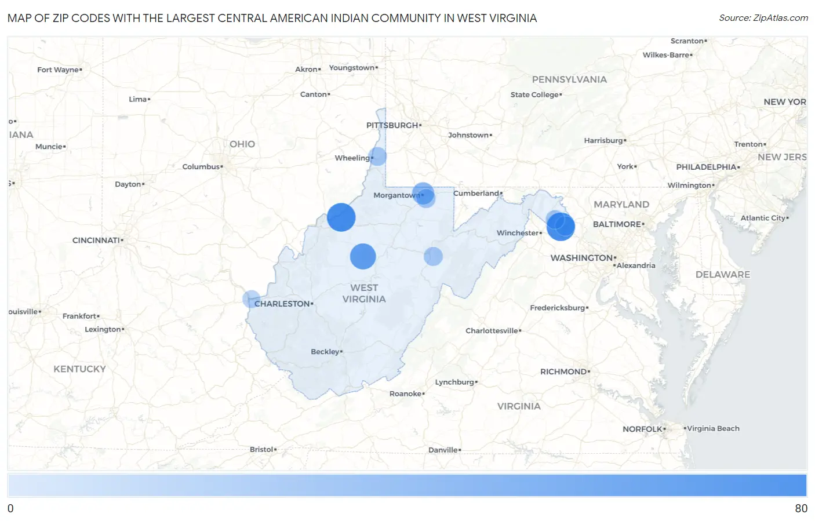Click the Cumberland city label
This screenshot has height=521, width=815.
coord(476,194)
